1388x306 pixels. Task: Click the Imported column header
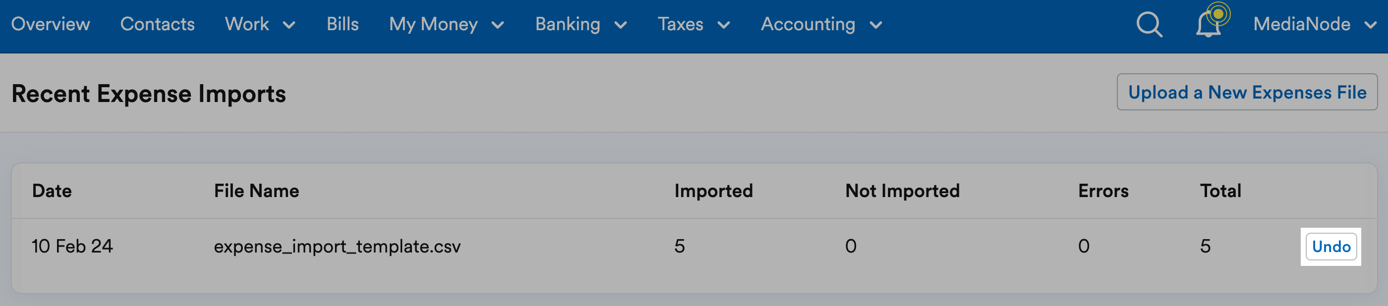point(713,191)
